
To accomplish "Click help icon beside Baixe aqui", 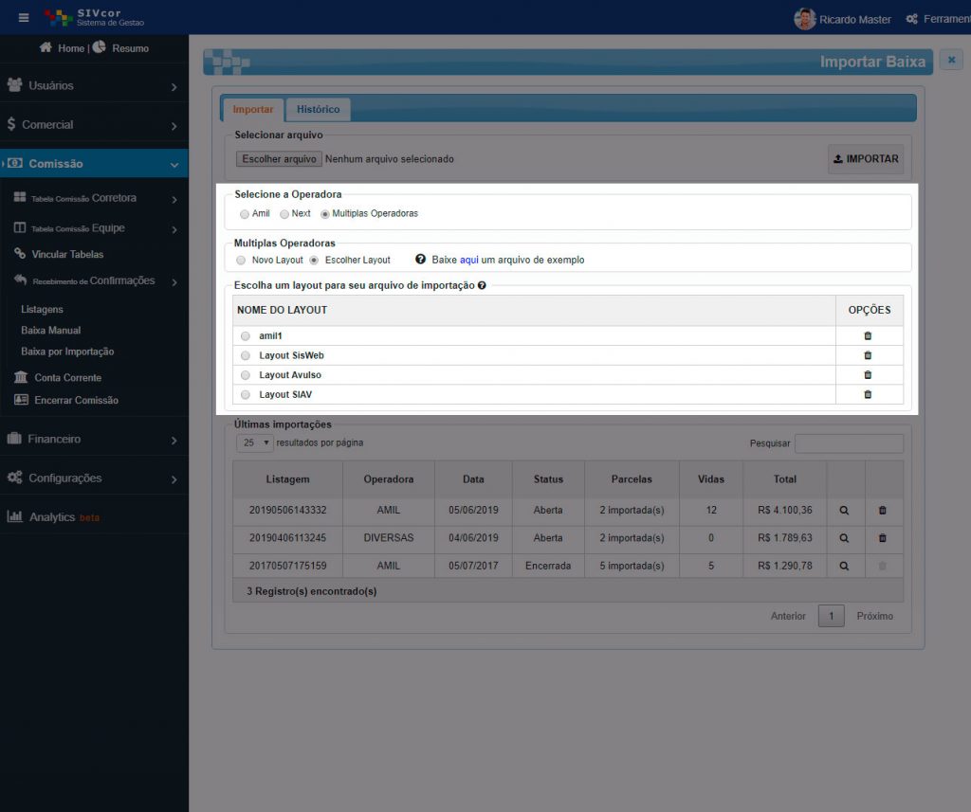I will click(x=420, y=260).
